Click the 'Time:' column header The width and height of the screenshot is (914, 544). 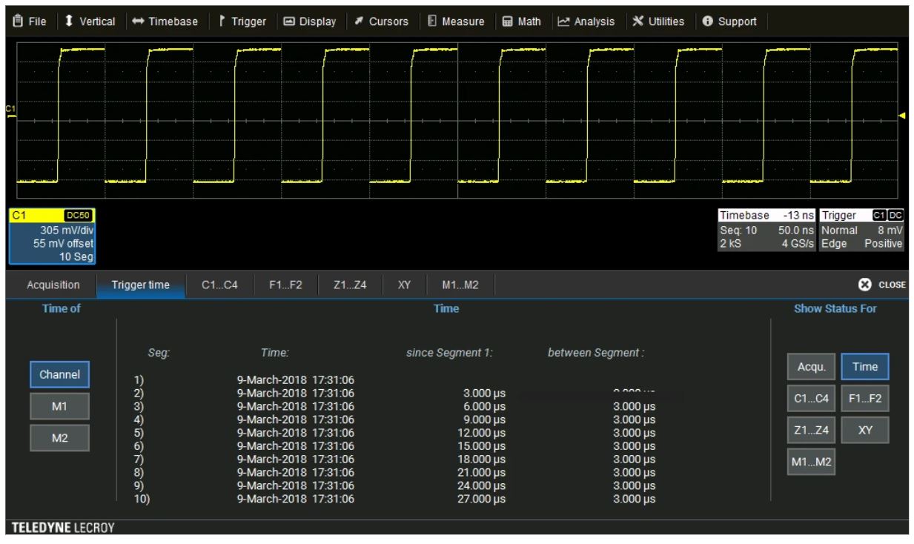(x=274, y=354)
